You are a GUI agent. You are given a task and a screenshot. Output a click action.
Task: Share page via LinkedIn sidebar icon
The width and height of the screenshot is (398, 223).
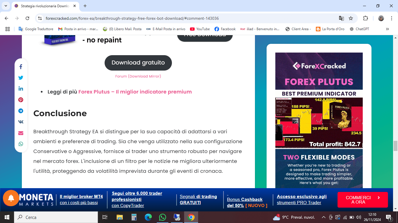click(x=21, y=89)
